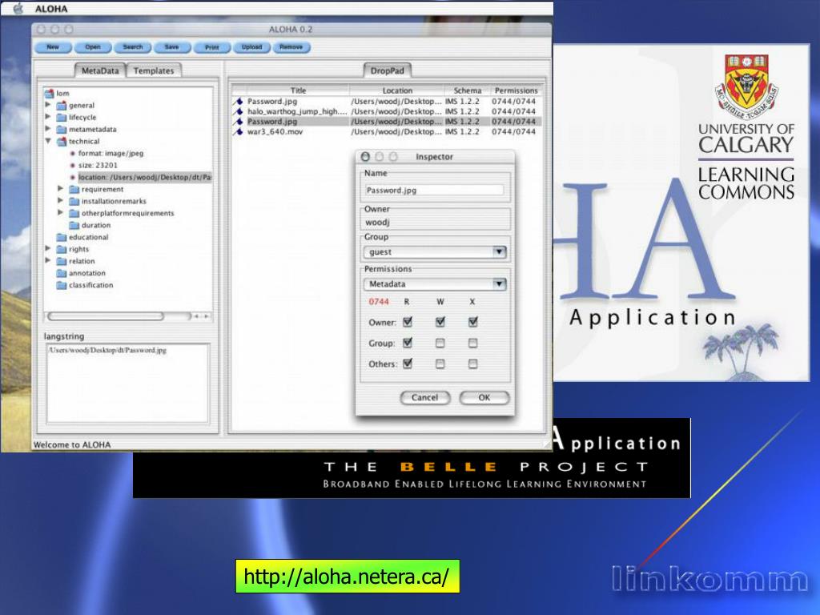Viewport: 820px width, 615px height.
Task: Confirm Inspector with OK
Action: 484,397
